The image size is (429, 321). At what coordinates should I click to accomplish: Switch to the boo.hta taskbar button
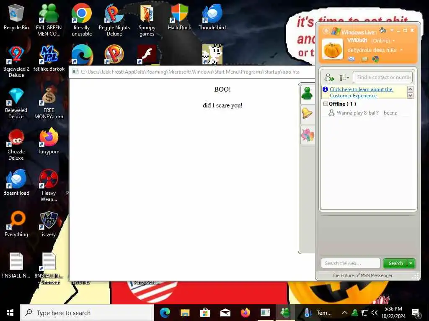click(265, 313)
